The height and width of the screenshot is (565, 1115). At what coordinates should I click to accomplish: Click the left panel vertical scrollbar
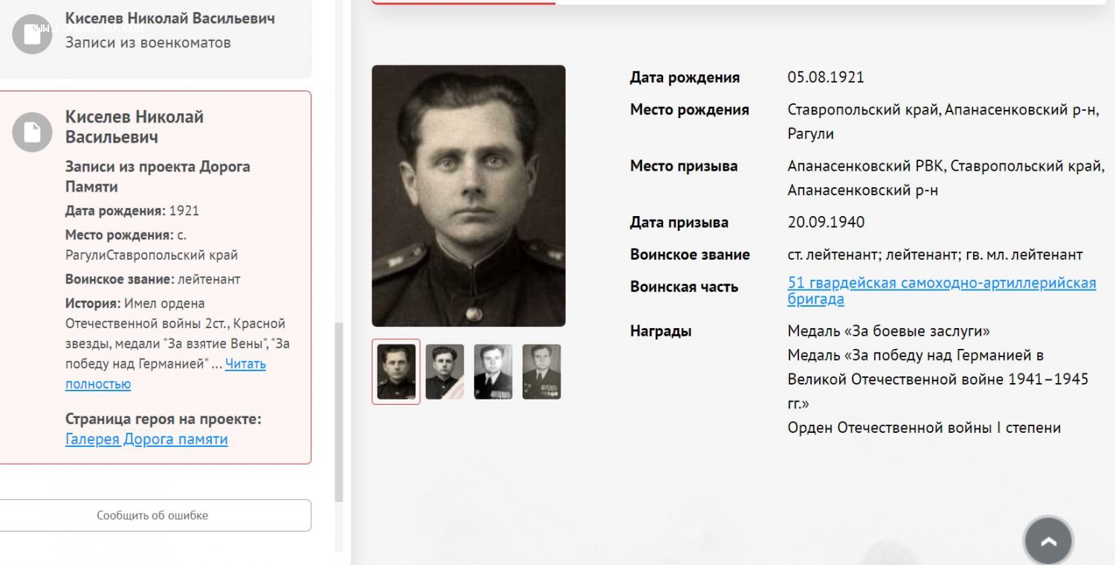point(339,412)
